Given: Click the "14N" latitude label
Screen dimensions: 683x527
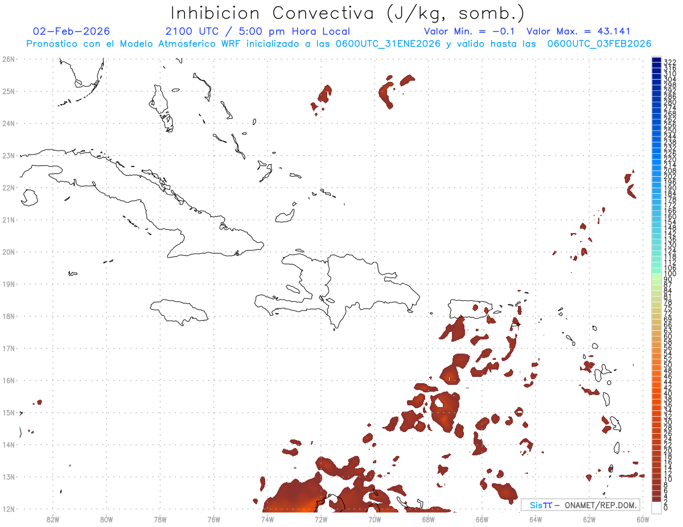Looking at the screenshot, I should click(8, 445).
